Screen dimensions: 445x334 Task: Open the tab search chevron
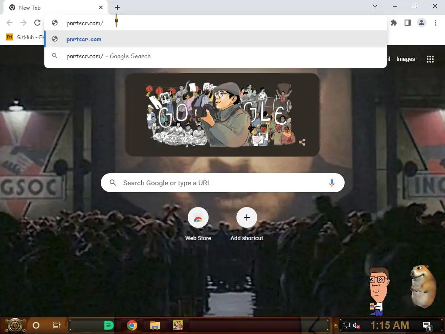375,6
